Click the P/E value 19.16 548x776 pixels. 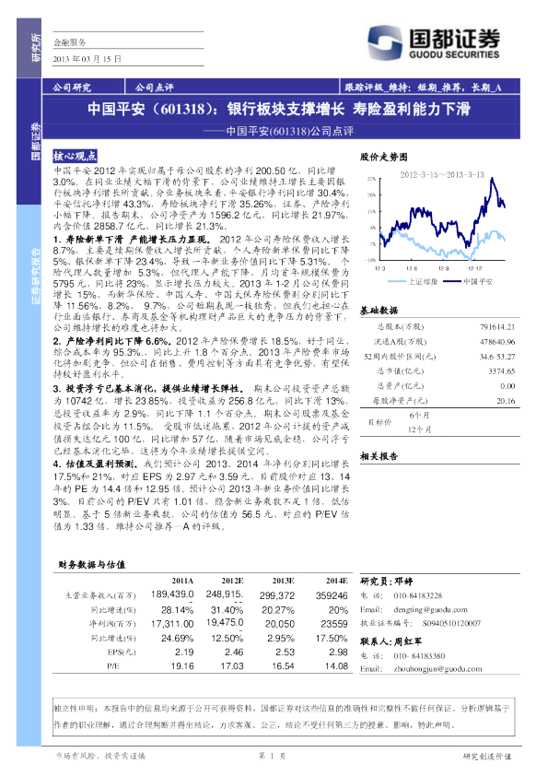coord(182,666)
